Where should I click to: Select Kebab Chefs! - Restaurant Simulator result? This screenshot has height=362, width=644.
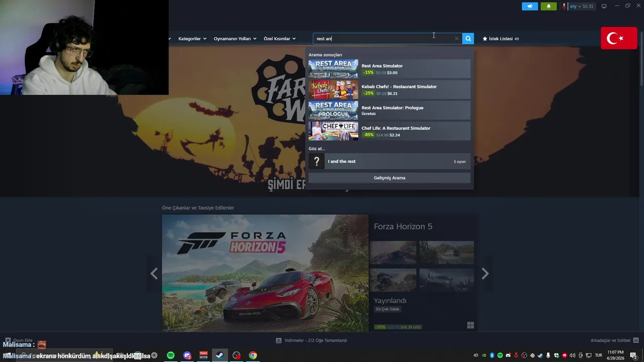point(389,89)
